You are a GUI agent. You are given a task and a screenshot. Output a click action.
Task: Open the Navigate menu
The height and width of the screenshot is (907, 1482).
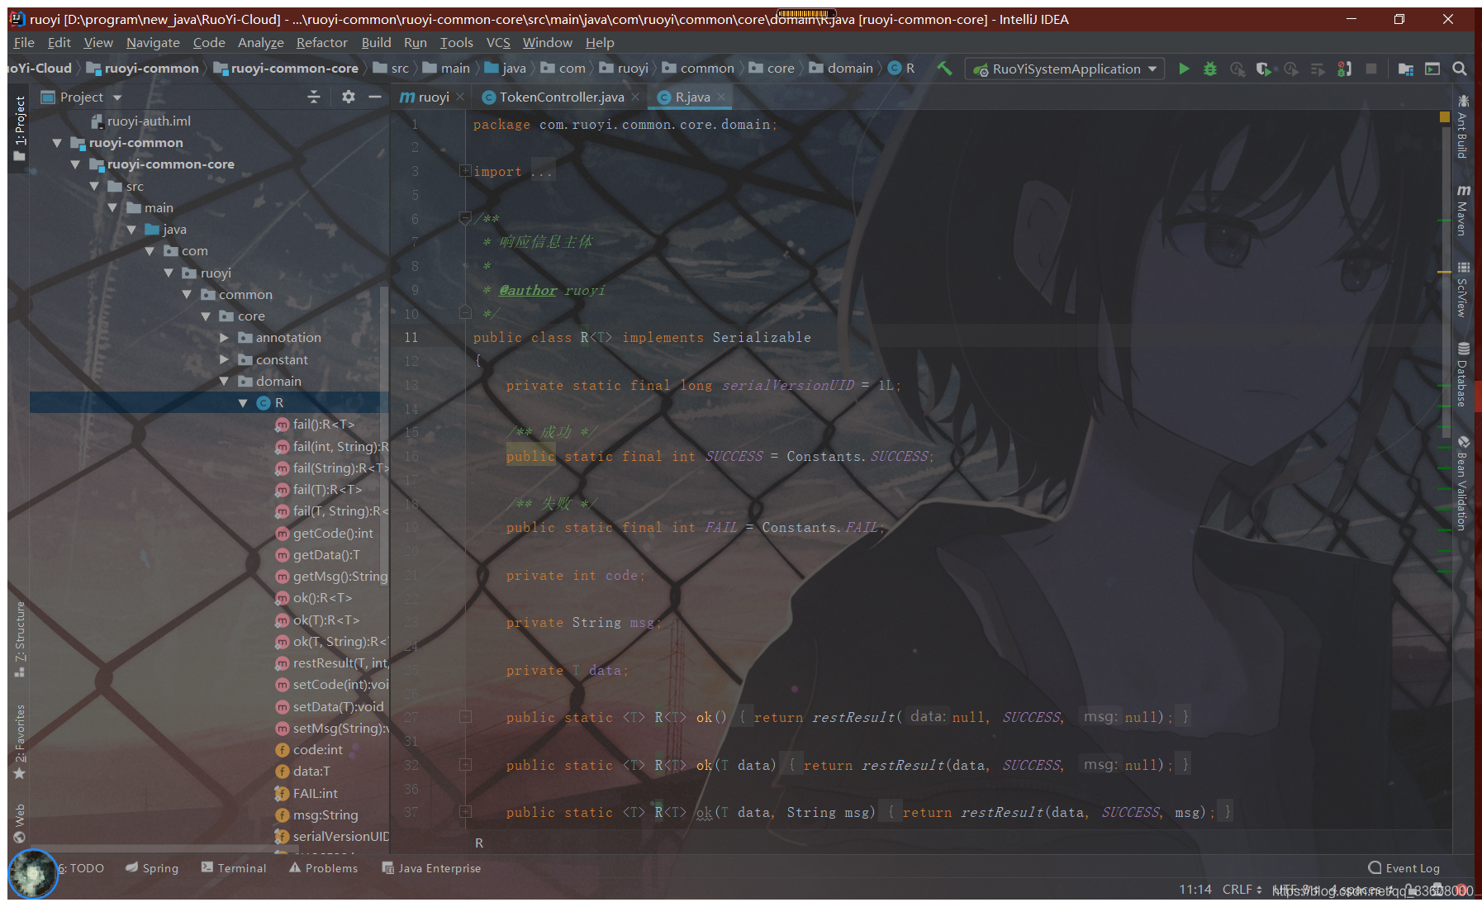pos(153,42)
